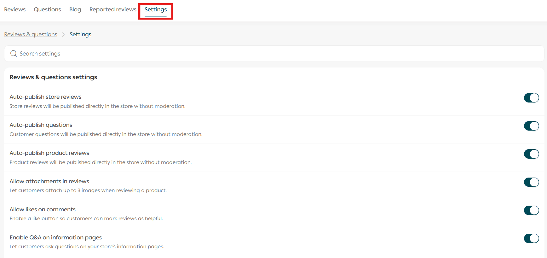This screenshot has height=258, width=547.
Task: Toggle Enable Q&A on information pages
Action: point(531,238)
